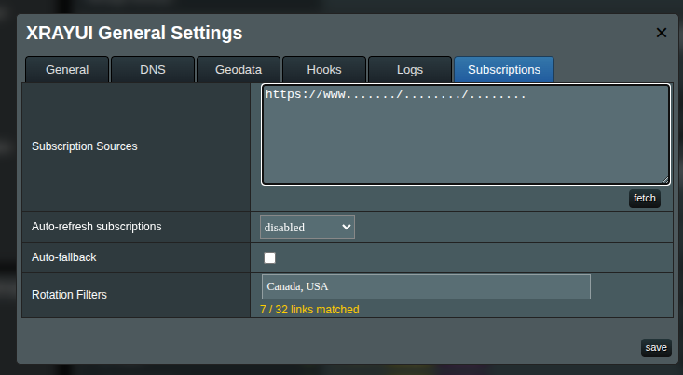Viewport: 683px width, 375px height.
Task: Click the Subscription Sources label
Action: tap(85, 146)
